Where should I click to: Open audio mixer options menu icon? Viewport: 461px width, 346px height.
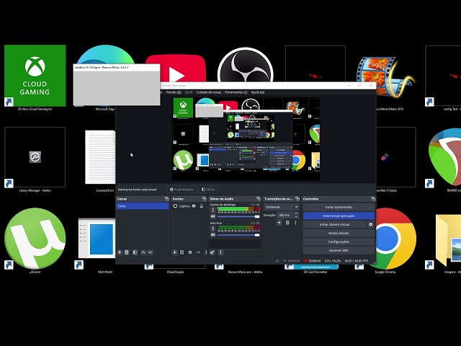coord(220,252)
